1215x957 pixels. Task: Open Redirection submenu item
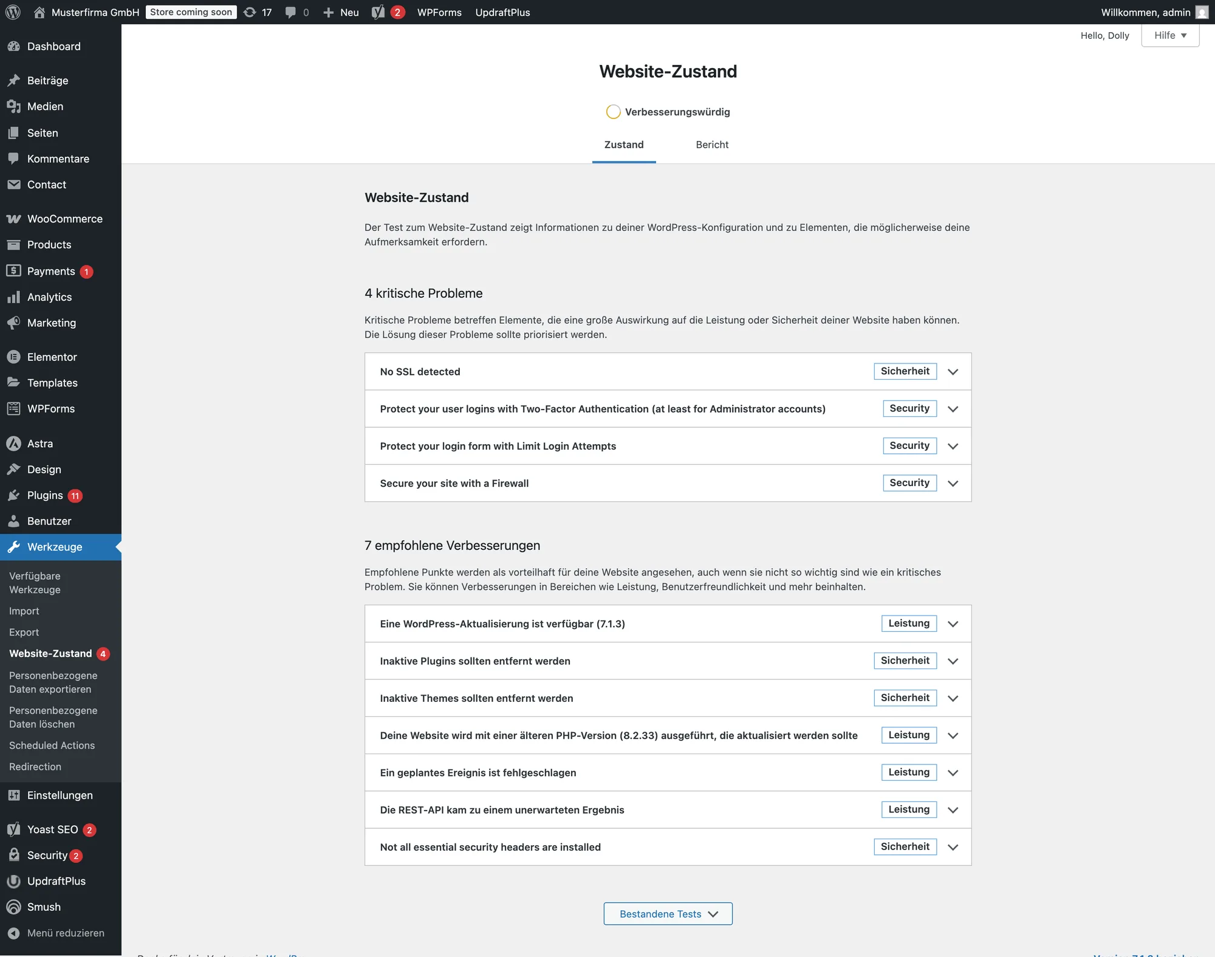pos(35,767)
